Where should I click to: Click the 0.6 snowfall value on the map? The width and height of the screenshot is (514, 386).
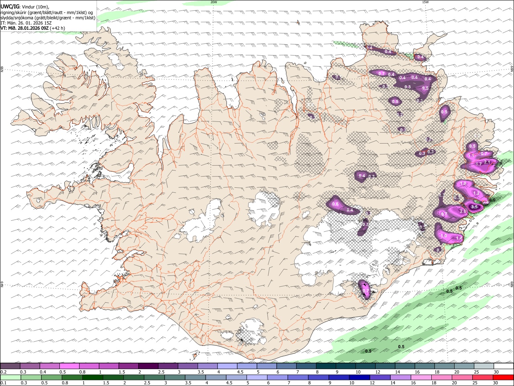click(x=335, y=204)
